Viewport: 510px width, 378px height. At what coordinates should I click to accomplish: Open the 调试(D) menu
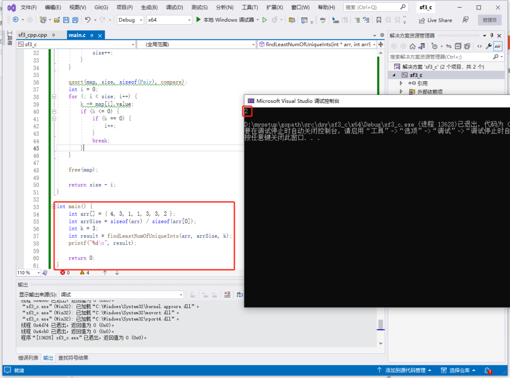[x=175, y=8]
